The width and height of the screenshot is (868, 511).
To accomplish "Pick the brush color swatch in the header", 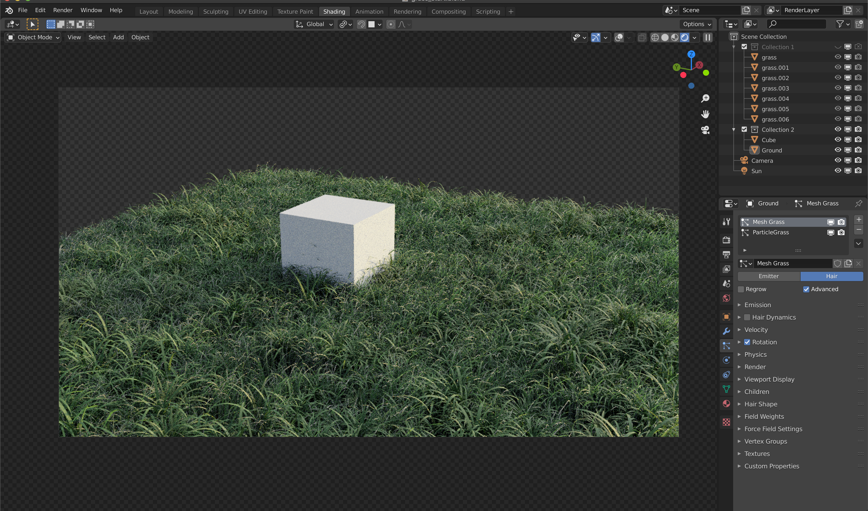I will 372,24.
